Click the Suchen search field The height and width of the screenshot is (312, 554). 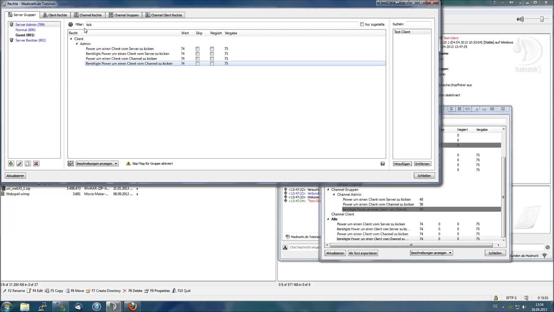[x=418, y=24]
